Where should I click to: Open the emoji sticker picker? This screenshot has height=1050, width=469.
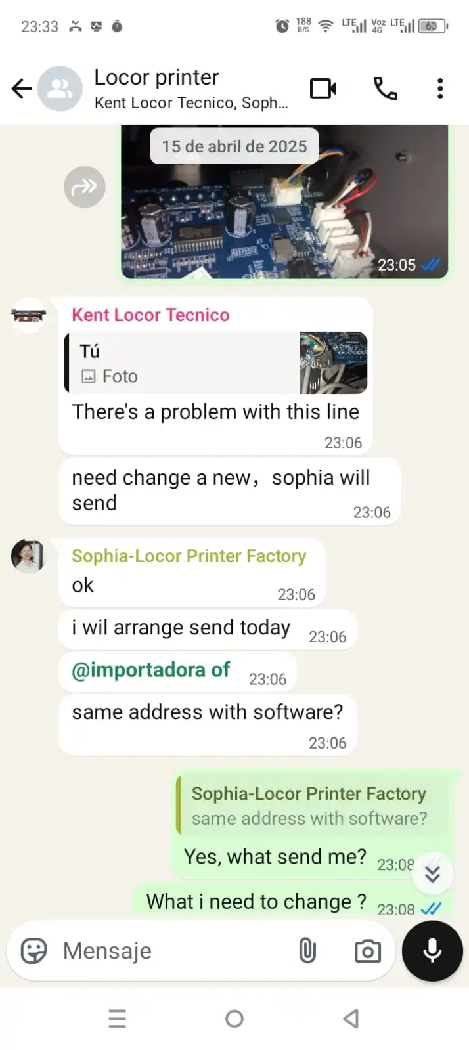[34, 950]
